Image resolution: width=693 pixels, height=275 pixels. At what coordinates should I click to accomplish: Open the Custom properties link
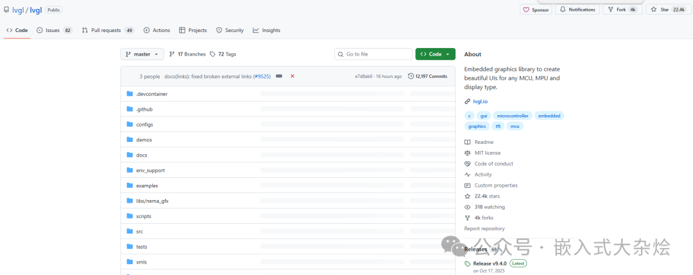coord(496,185)
